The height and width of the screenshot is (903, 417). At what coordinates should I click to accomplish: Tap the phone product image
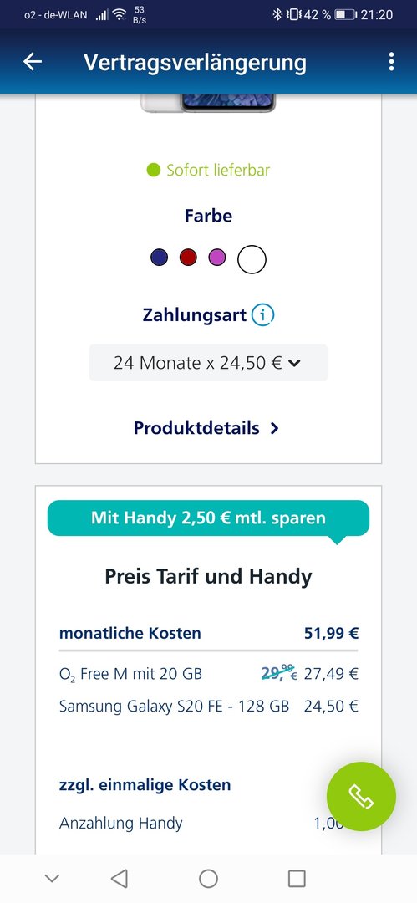pyautogui.click(x=209, y=103)
